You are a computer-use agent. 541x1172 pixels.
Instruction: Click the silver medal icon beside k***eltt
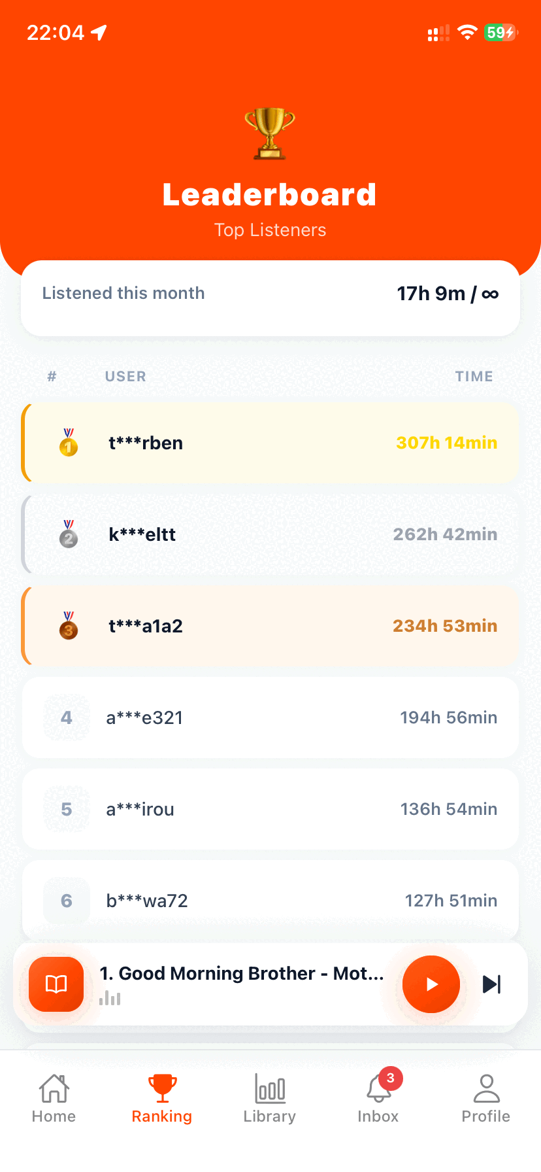click(69, 534)
